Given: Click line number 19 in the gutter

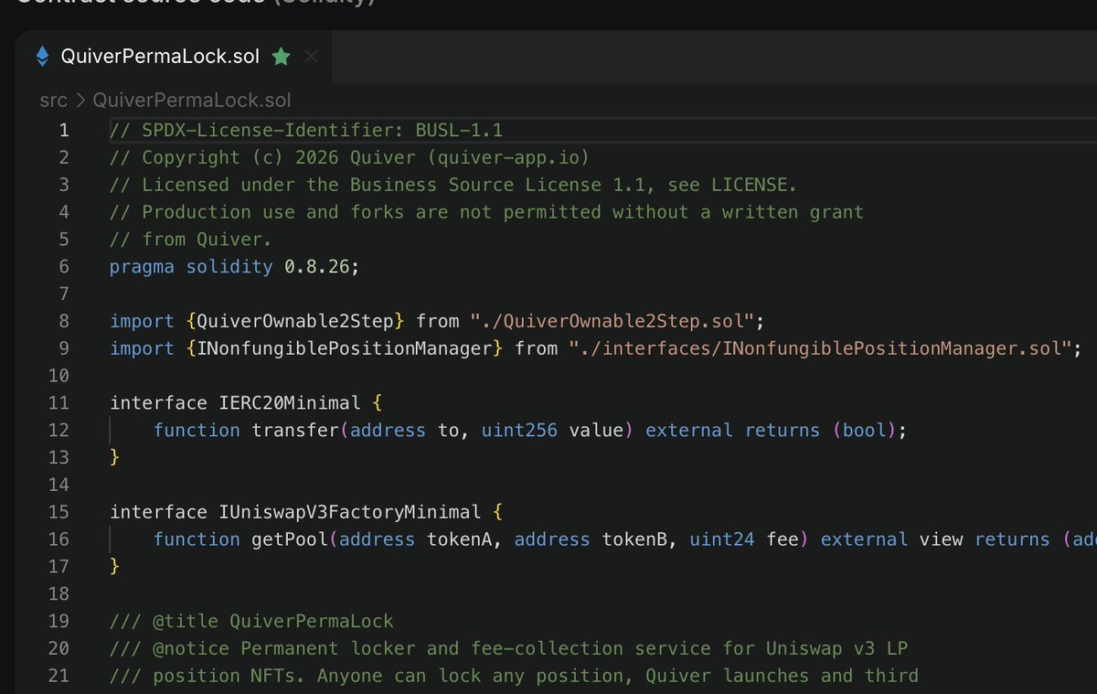Looking at the screenshot, I should (x=59, y=622).
